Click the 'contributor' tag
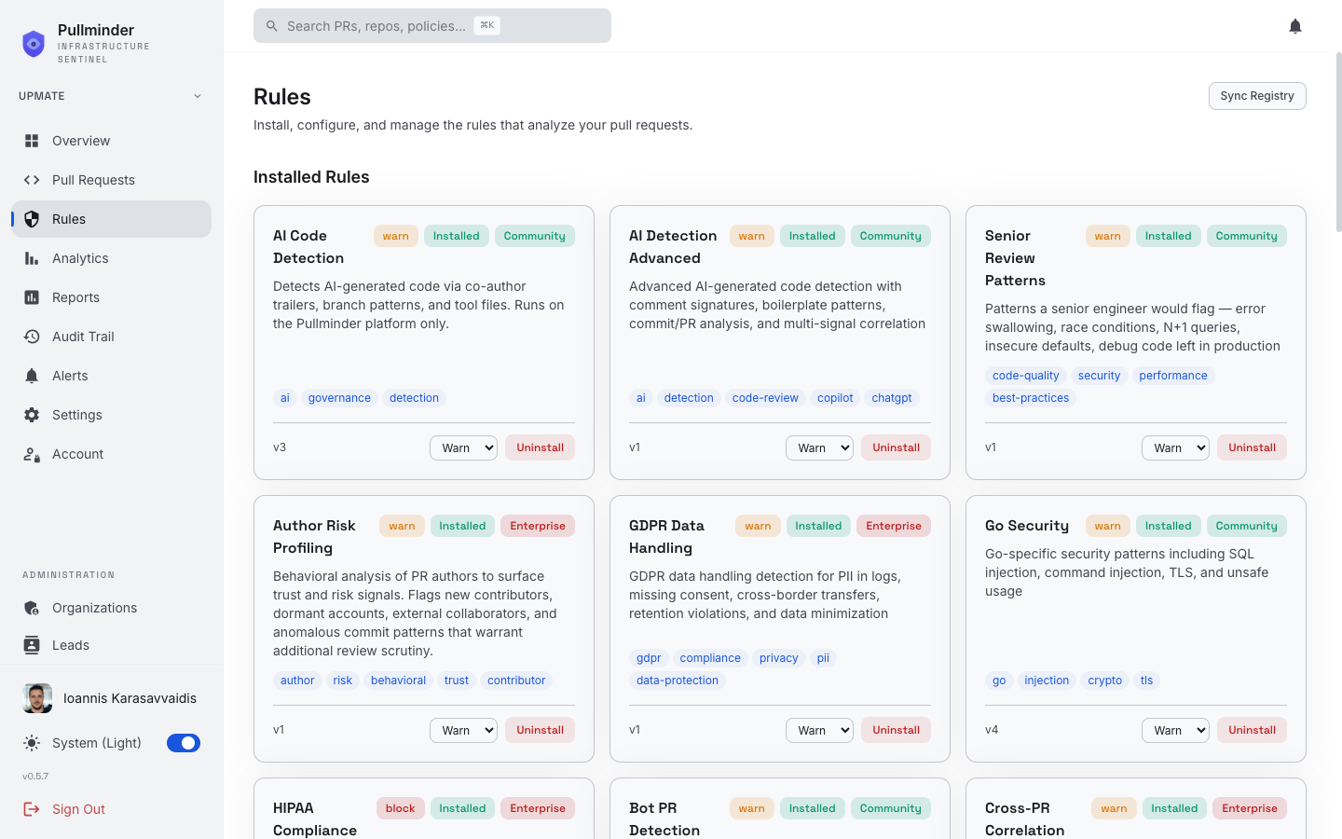Image resolution: width=1342 pixels, height=839 pixels. click(x=516, y=681)
